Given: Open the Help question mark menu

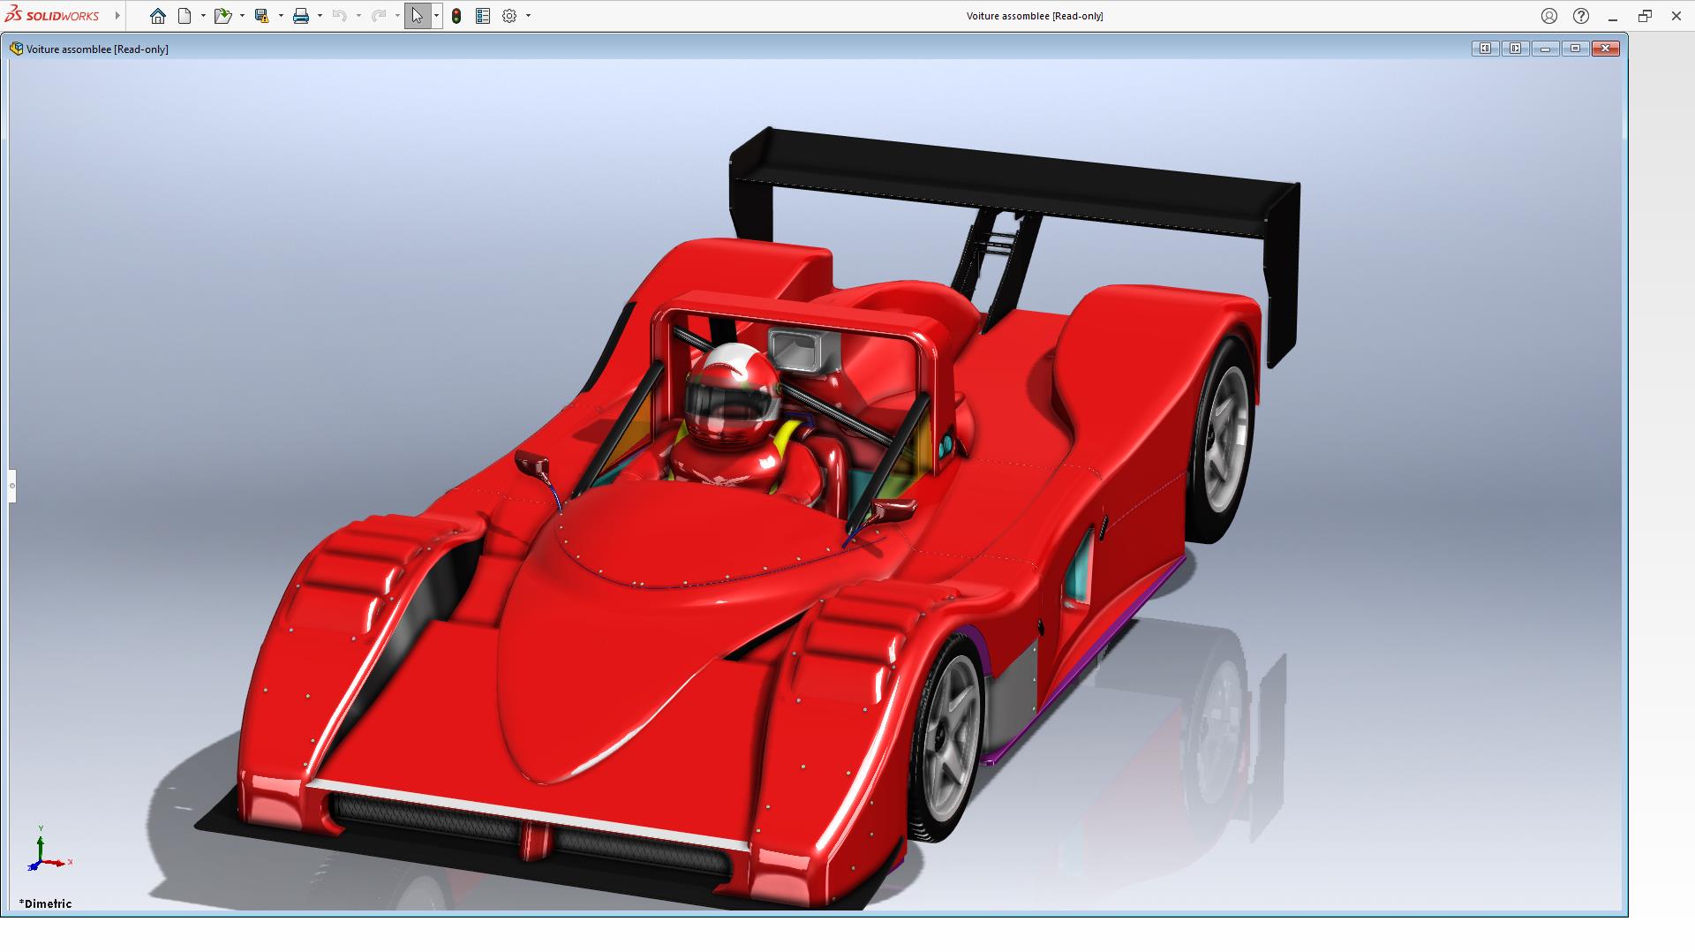Looking at the screenshot, I should (x=1581, y=16).
